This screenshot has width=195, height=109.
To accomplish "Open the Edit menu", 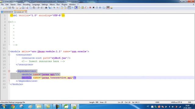I will [x=7, y=5].
